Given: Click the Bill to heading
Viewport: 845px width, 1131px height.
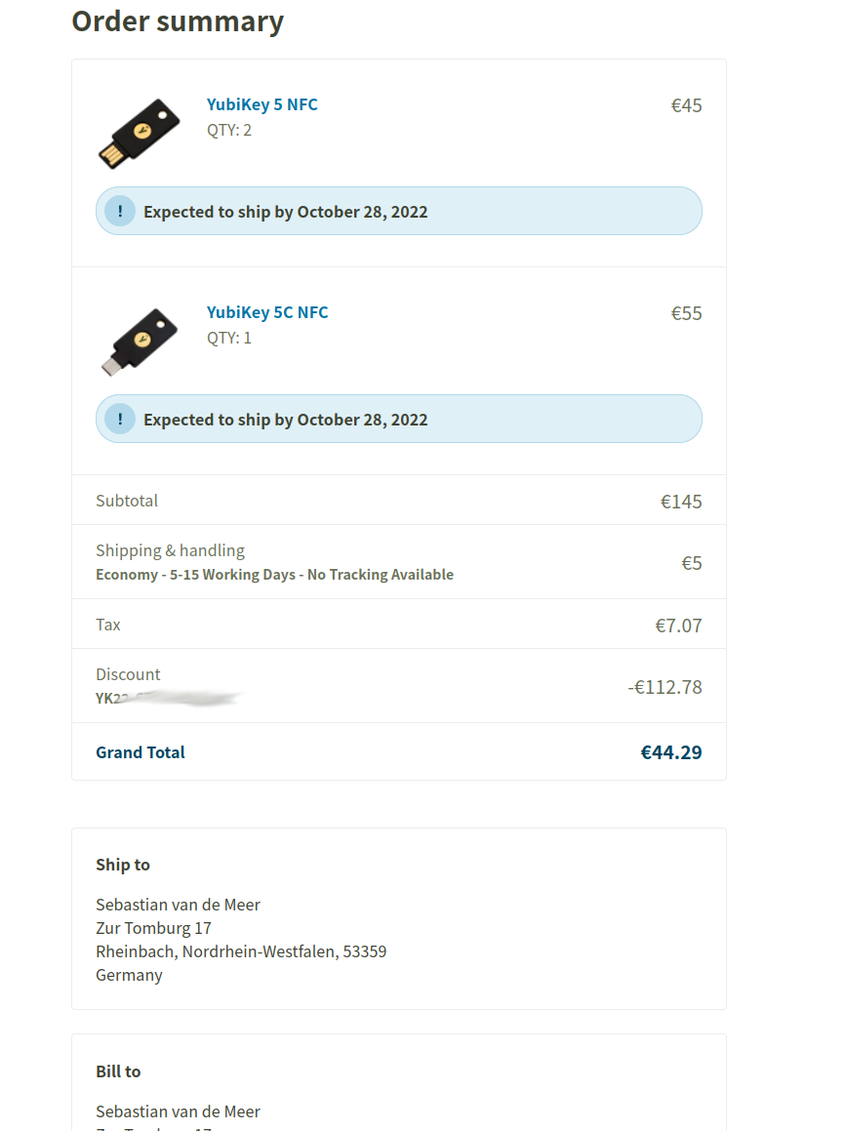Looking at the screenshot, I should [118, 1071].
